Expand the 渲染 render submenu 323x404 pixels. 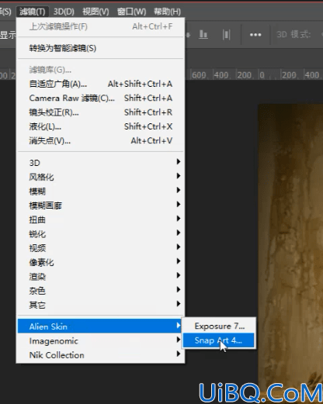tap(100, 276)
